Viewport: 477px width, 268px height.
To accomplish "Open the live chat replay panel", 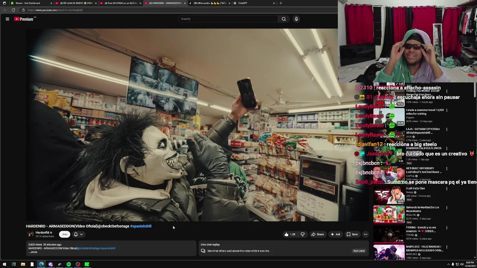I will tap(359, 251).
